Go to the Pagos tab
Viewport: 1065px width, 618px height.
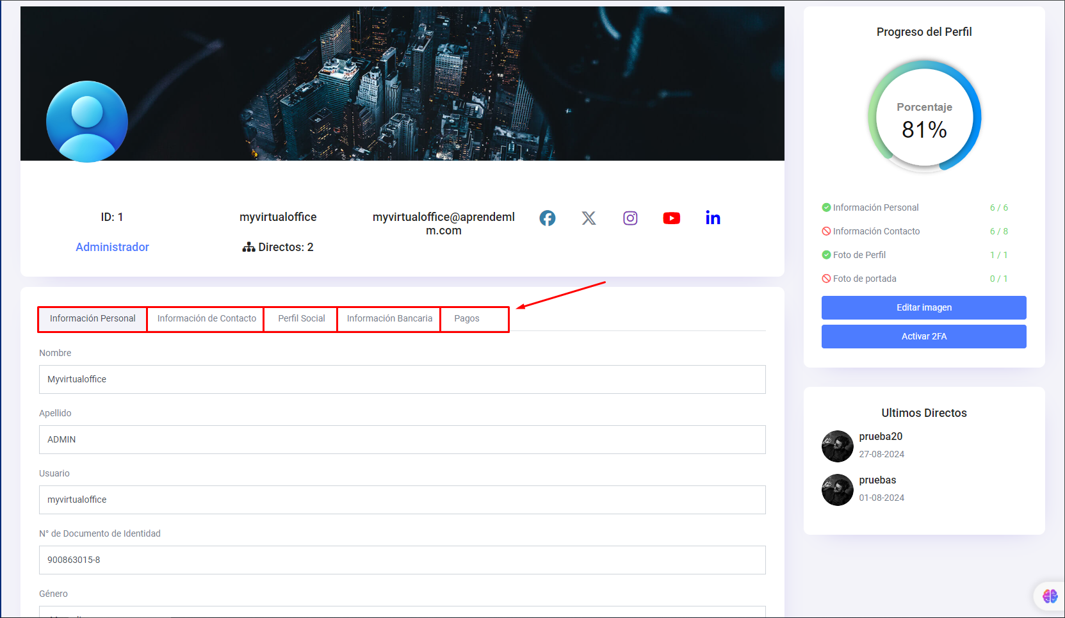(x=466, y=319)
